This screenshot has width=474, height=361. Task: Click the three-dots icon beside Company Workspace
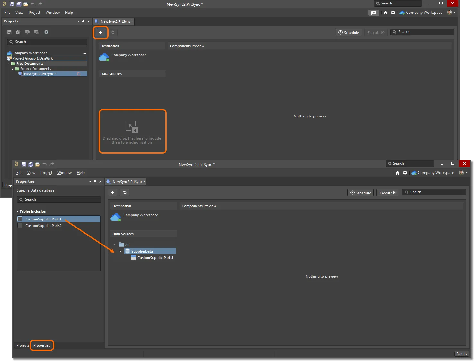[x=84, y=53]
